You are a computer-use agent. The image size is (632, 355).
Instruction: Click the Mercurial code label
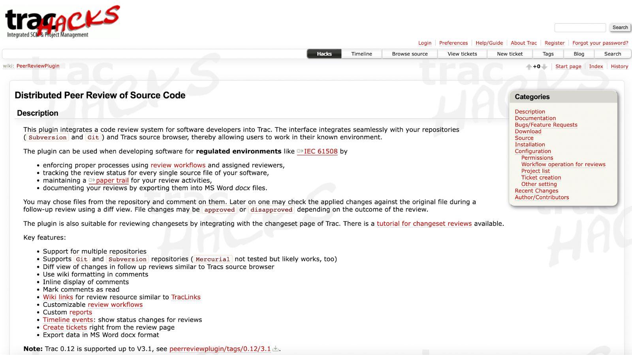[213, 259]
